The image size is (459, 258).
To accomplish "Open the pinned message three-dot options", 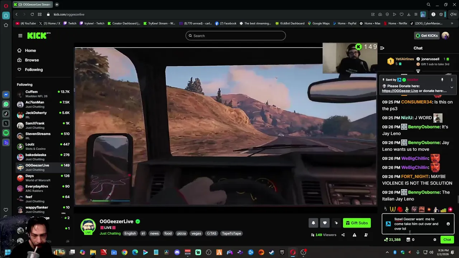I will click(451, 80).
